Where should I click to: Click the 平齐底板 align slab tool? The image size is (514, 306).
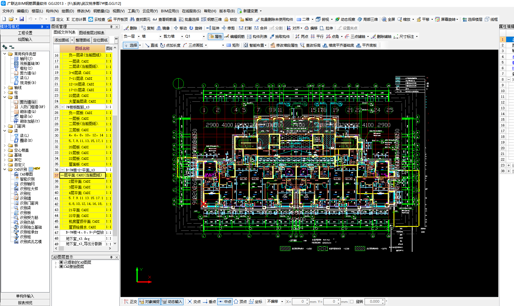(366, 45)
